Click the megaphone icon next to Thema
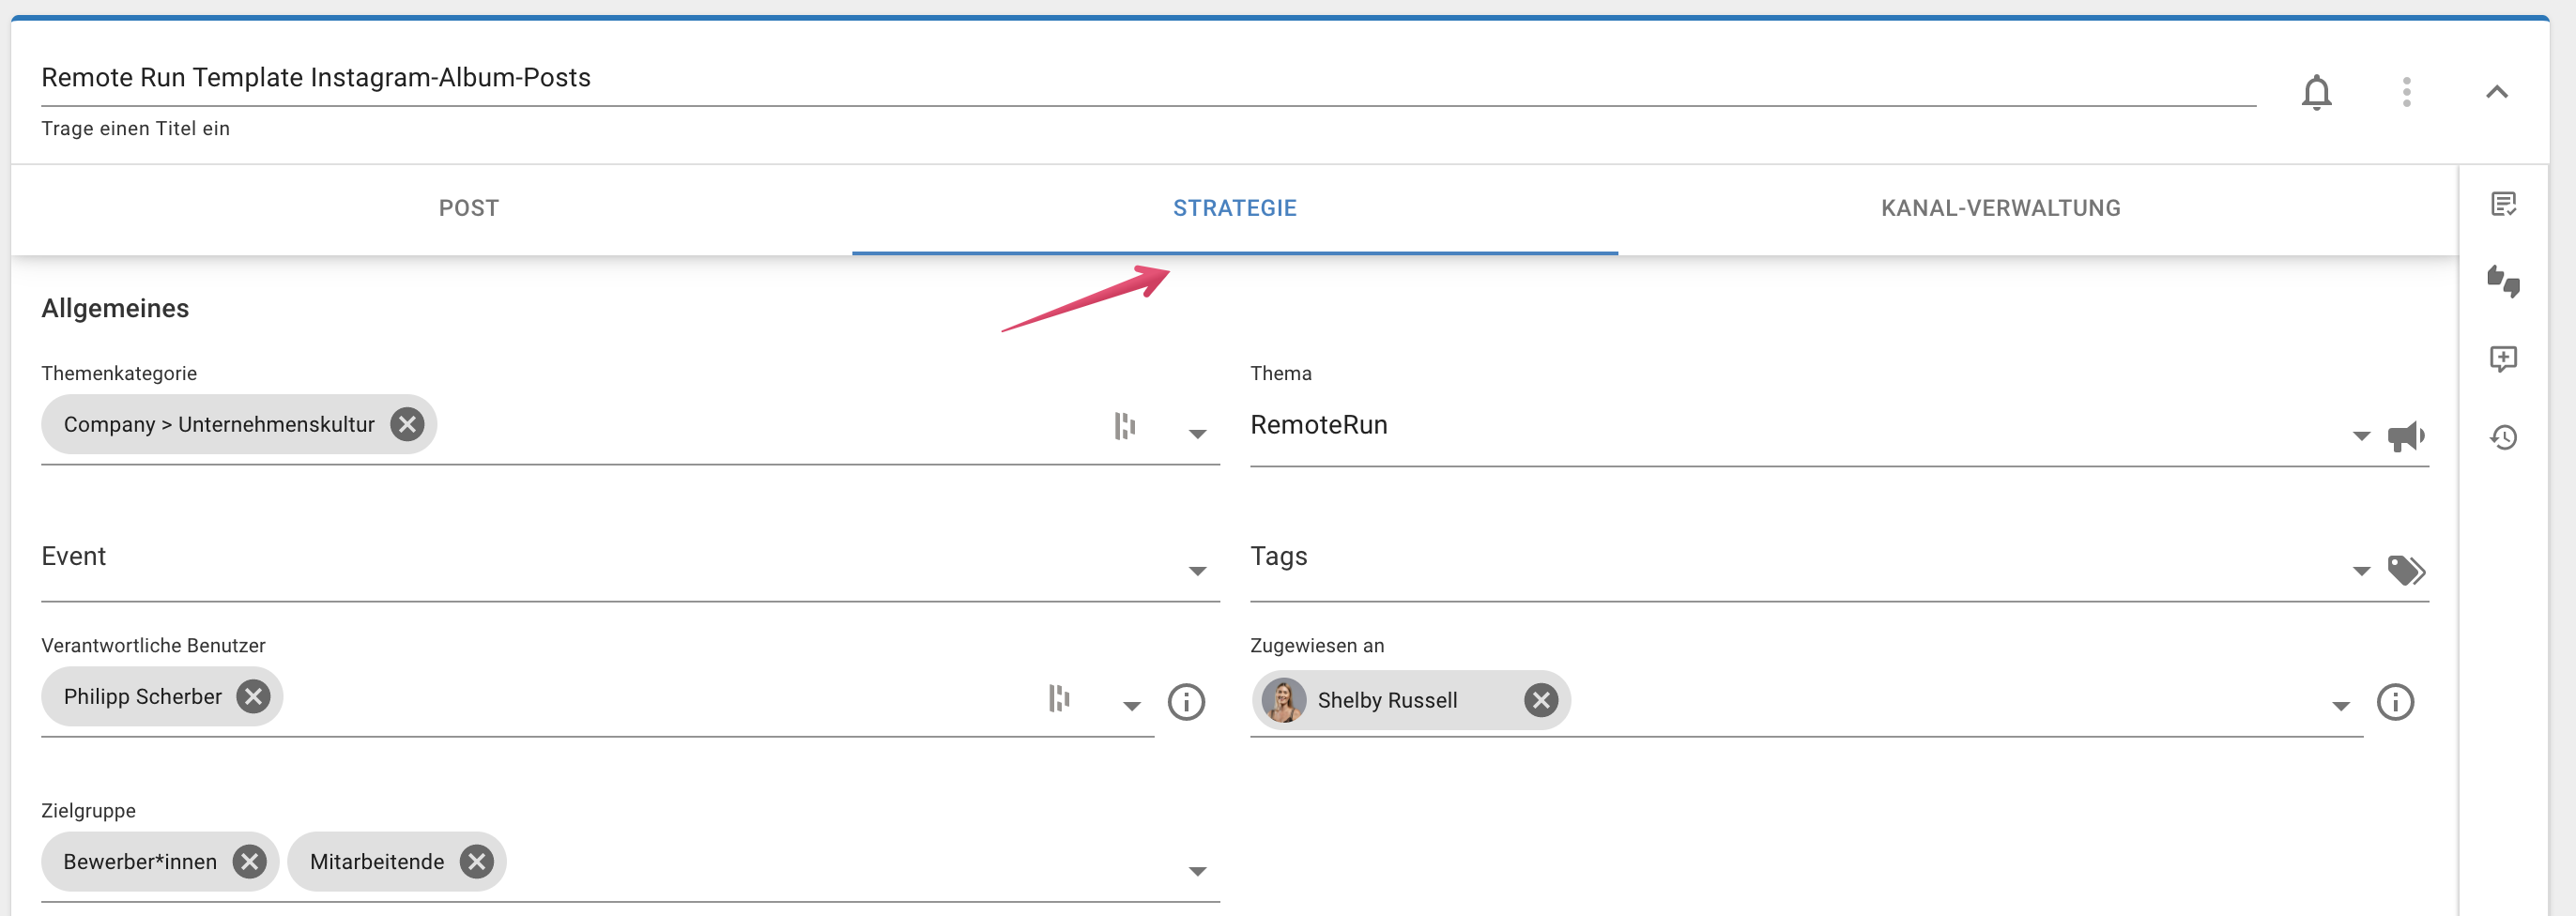This screenshot has width=2576, height=916. tap(2406, 436)
